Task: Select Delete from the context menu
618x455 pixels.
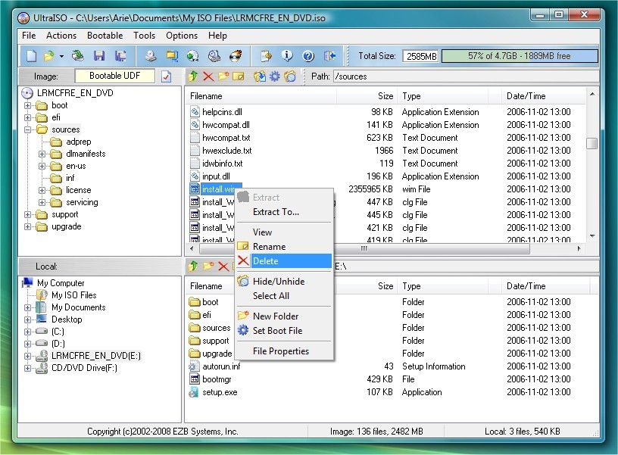Action: (265, 261)
